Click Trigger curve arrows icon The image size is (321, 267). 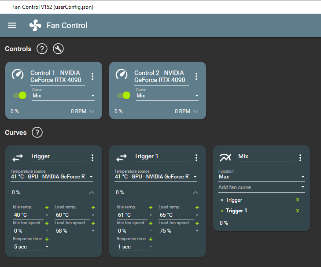(18, 158)
